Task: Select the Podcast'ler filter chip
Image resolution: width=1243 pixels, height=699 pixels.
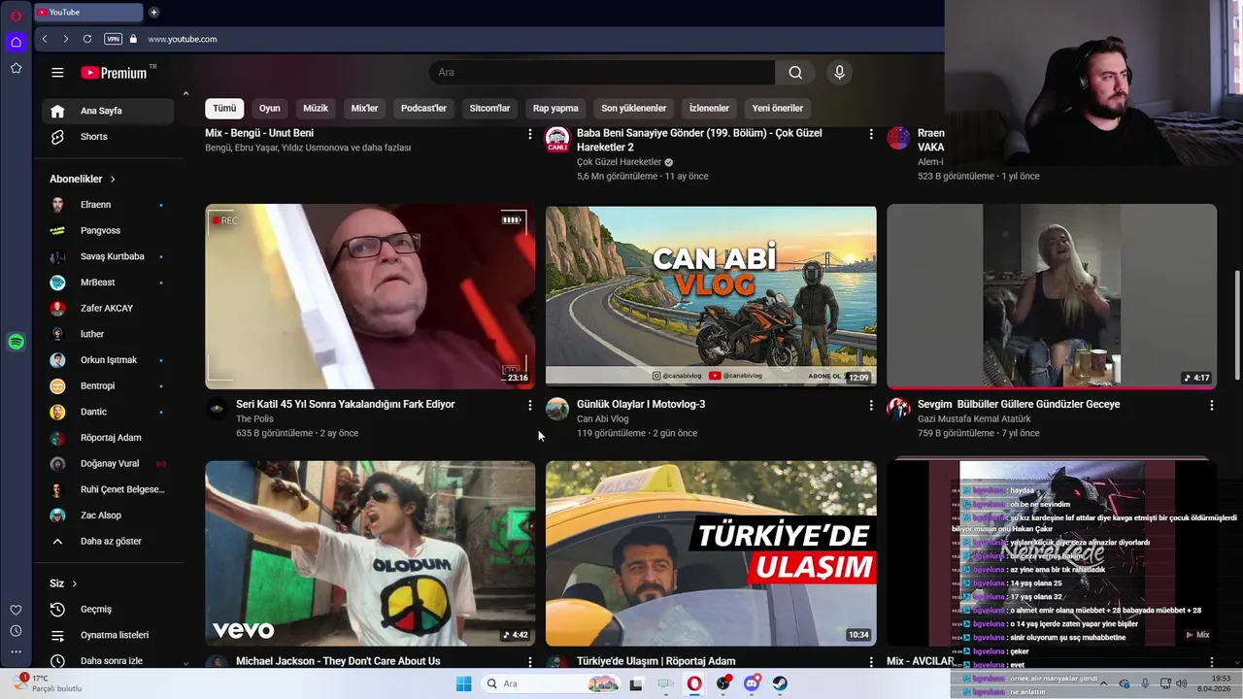Action: coord(424,108)
